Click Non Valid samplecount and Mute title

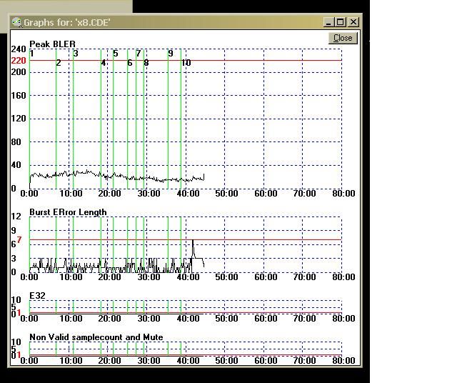96,337
